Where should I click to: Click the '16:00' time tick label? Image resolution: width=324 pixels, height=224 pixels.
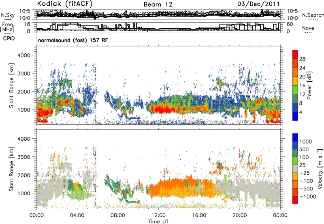coord(199,216)
